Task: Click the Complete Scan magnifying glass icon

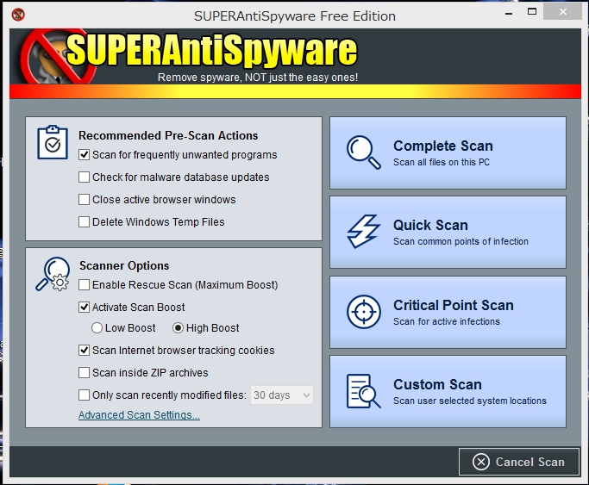Action: click(363, 152)
